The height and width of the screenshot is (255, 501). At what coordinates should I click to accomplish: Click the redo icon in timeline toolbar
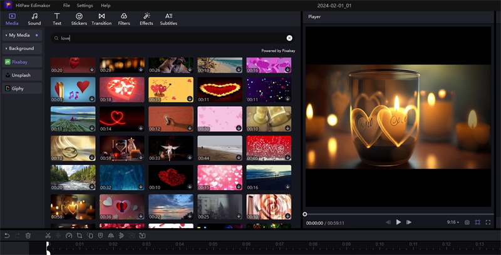(x=18, y=236)
